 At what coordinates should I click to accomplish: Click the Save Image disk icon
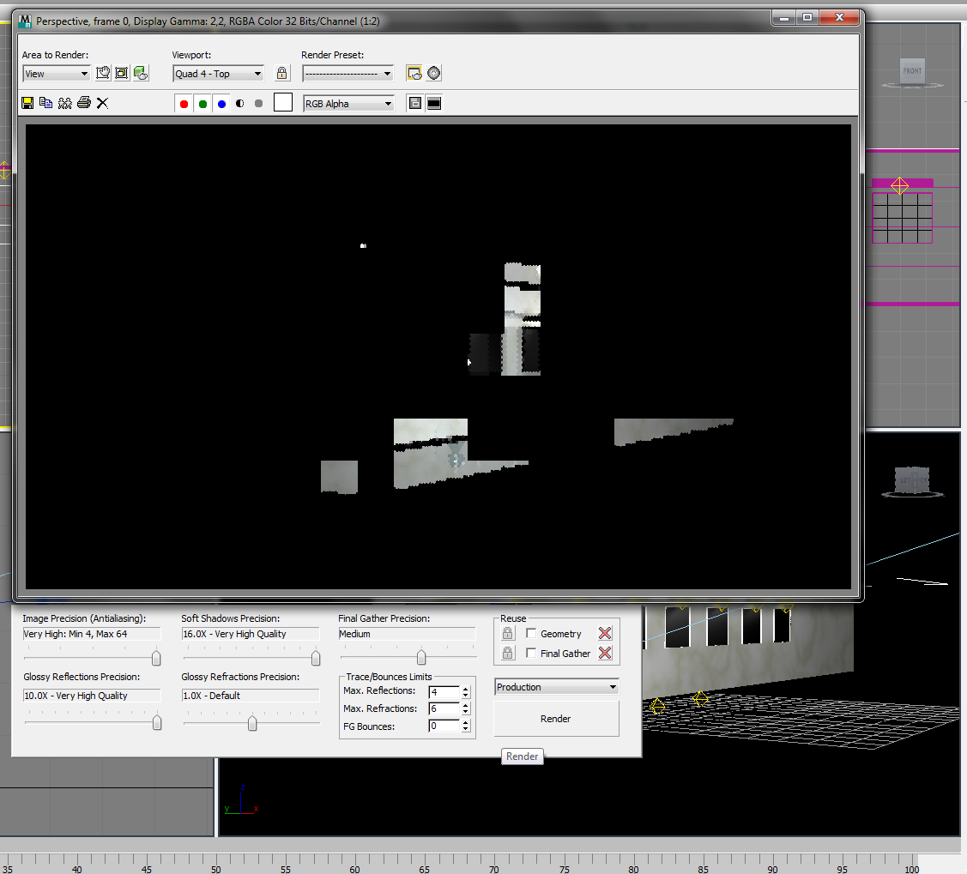pos(27,103)
